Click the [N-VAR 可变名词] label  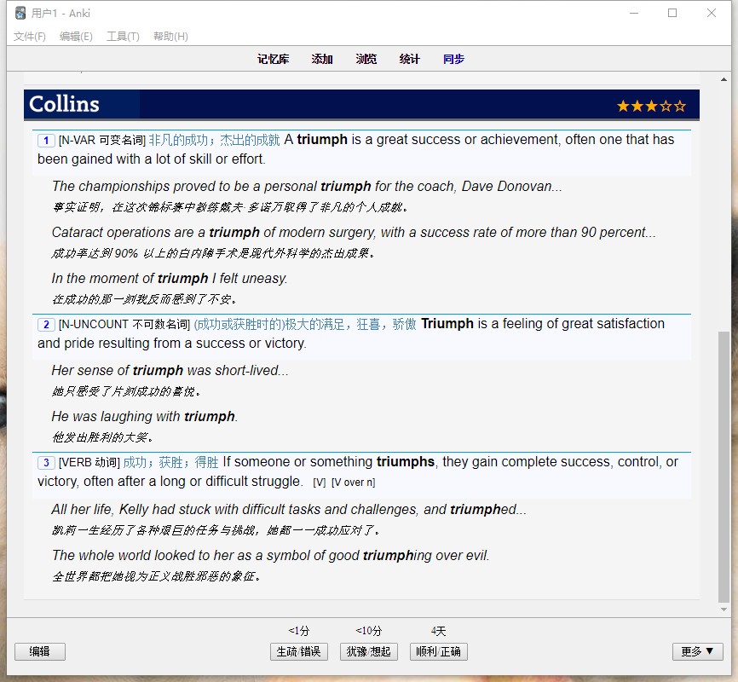pos(101,141)
